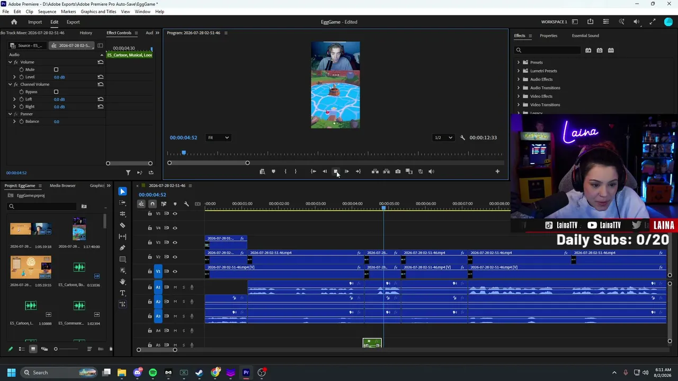Open the Essential Sound tab
This screenshot has height=381, width=678.
coord(585,36)
